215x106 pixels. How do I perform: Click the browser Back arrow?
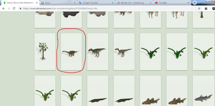tap(3, 9)
